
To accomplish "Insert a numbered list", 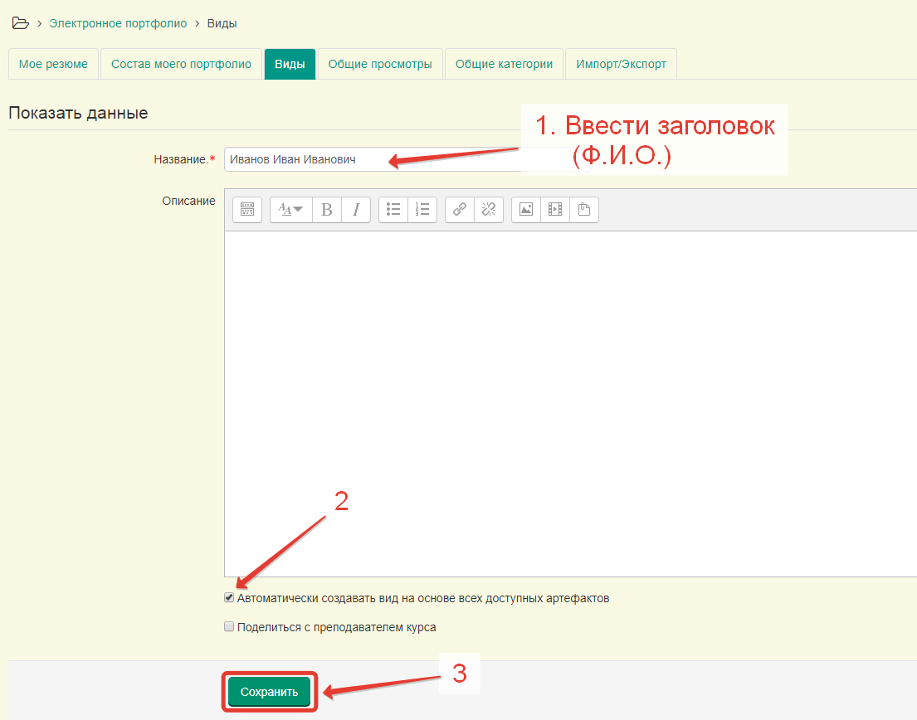I will coord(422,210).
